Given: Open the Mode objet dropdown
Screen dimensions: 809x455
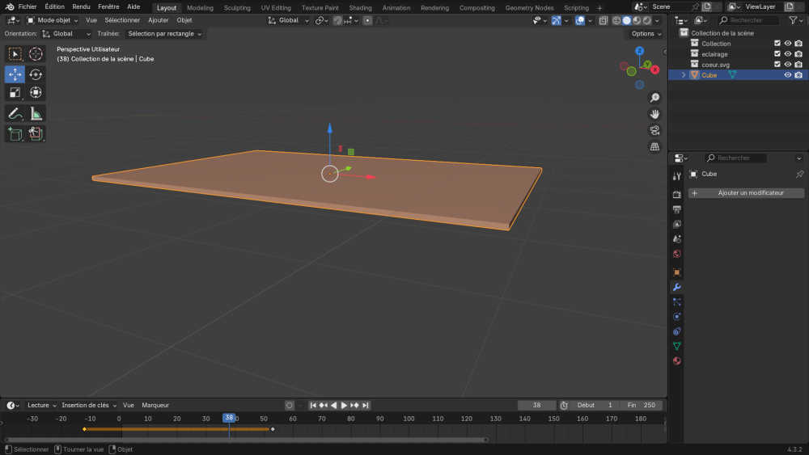Looking at the screenshot, I should 53,20.
